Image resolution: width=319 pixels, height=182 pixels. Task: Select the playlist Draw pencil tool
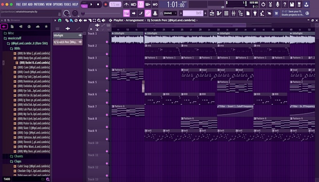[x=67, y=20]
